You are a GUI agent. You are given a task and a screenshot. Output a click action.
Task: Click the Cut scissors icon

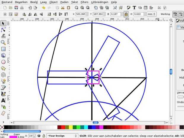coord(63,8)
